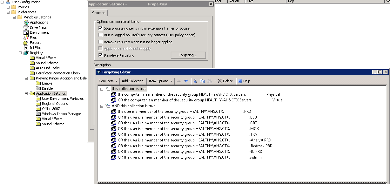Click the Key column header

[291, 1]
